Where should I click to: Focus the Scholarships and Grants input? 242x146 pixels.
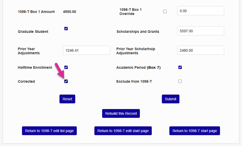pyautogui.click(x=200, y=31)
